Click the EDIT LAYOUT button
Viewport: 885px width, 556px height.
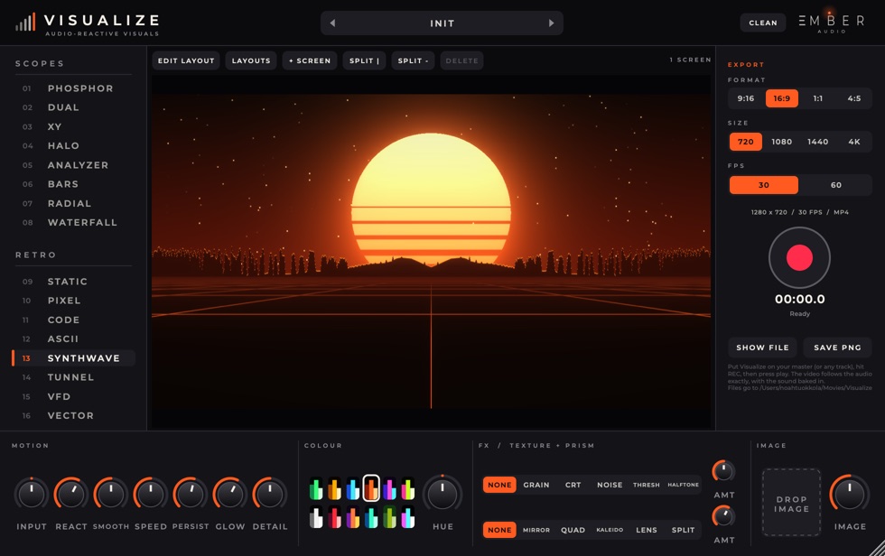tap(186, 60)
